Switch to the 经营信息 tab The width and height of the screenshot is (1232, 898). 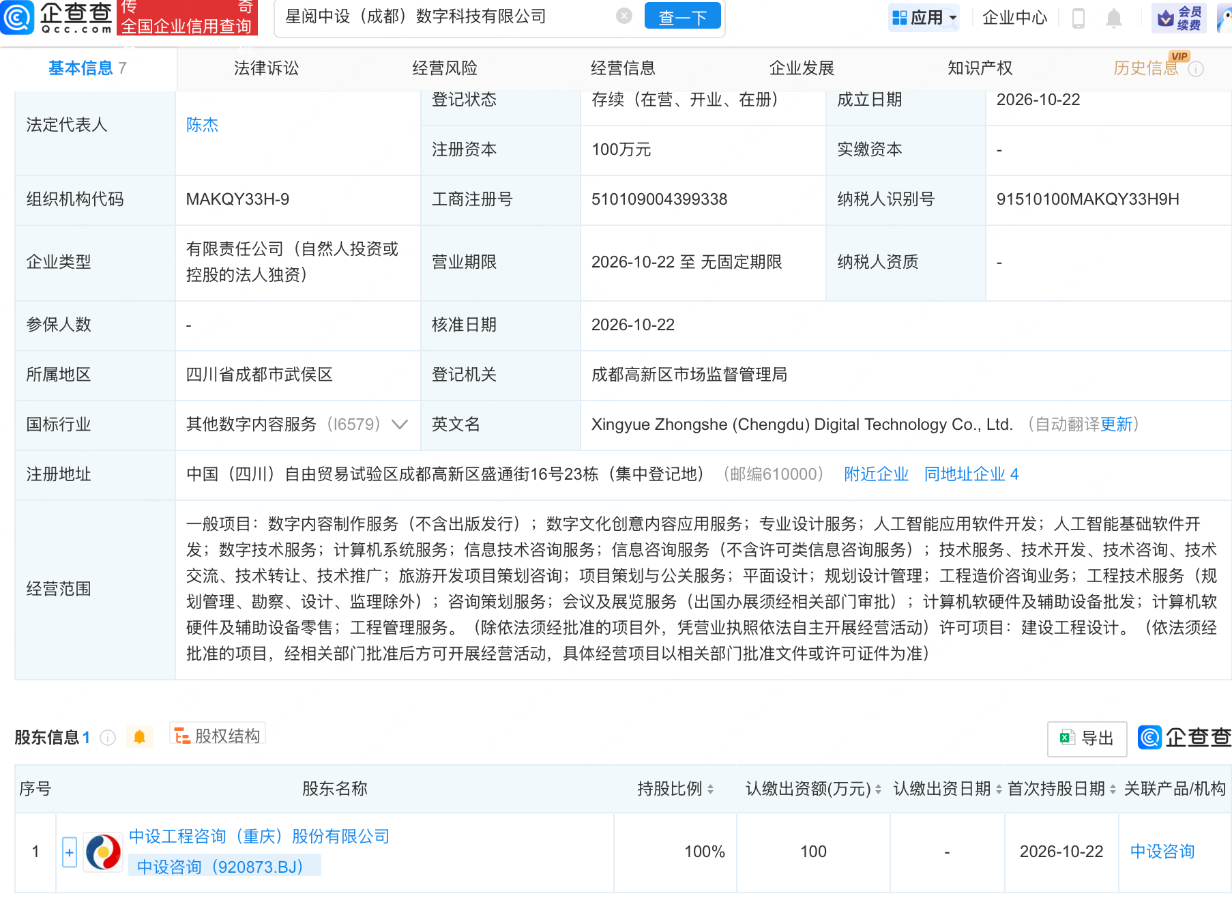point(623,68)
